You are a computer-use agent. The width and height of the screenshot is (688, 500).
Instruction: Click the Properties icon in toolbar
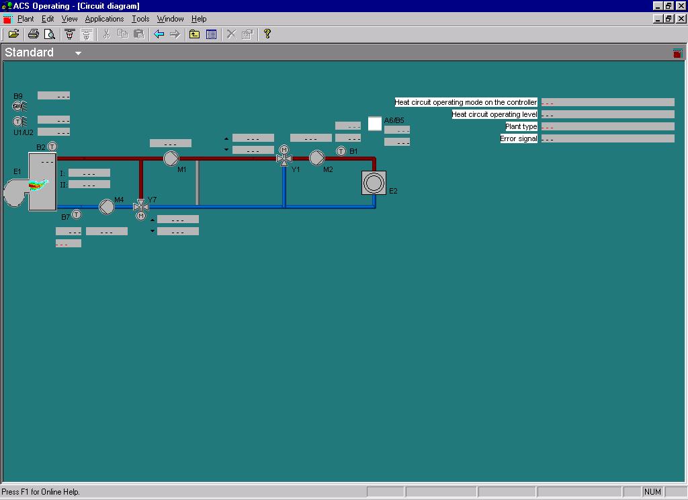click(x=247, y=34)
